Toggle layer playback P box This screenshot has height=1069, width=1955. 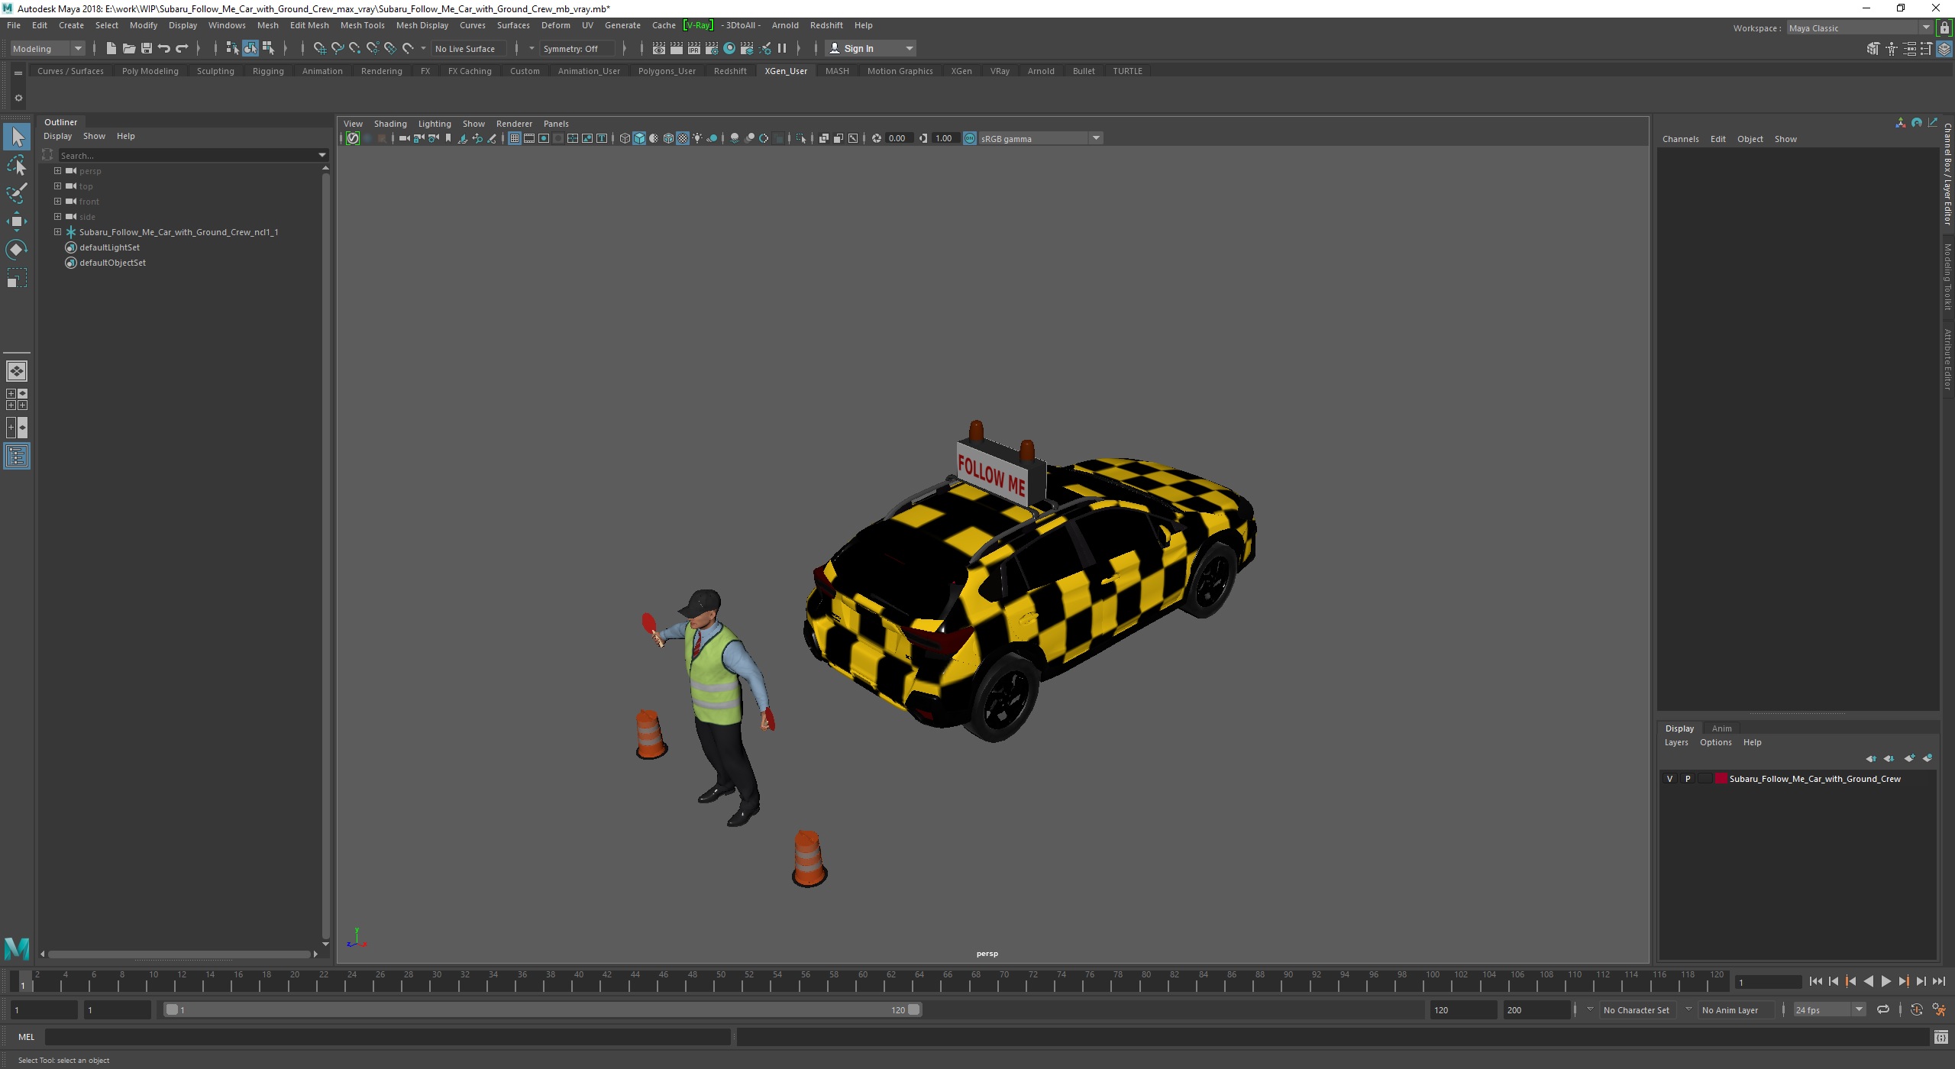coord(1688,779)
